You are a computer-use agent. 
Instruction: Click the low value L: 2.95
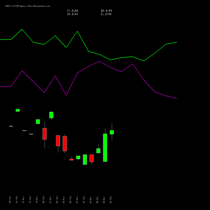pyautogui.click(x=106, y=14)
